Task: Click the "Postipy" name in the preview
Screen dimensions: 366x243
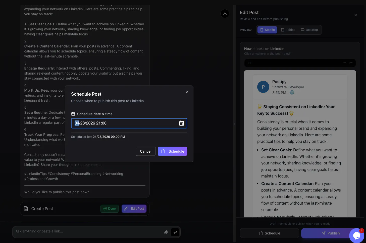Action: (279, 82)
